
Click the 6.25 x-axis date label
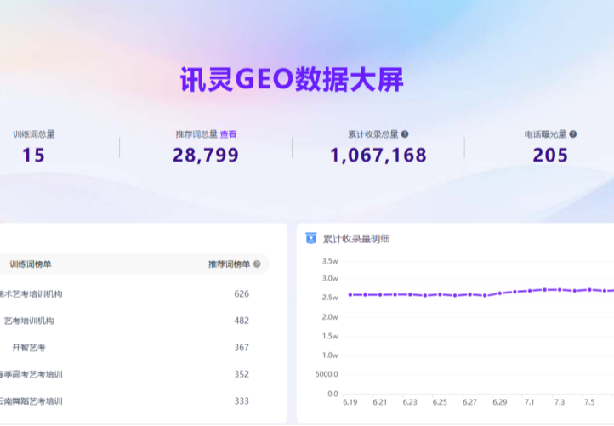tap(440, 402)
